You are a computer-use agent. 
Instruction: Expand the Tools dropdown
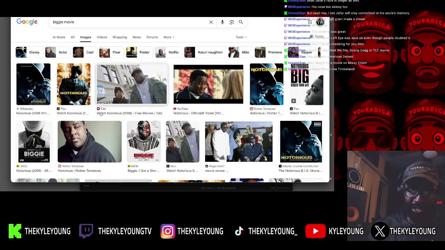click(x=241, y=37)
